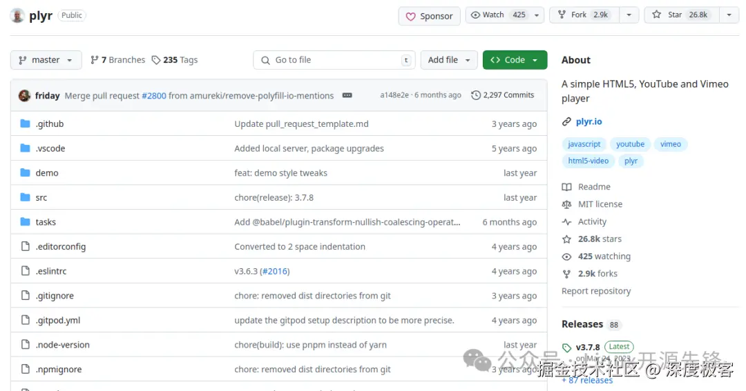746x391 pixels.
Task: Open the plyr.io website link
Action: point(589,121)
